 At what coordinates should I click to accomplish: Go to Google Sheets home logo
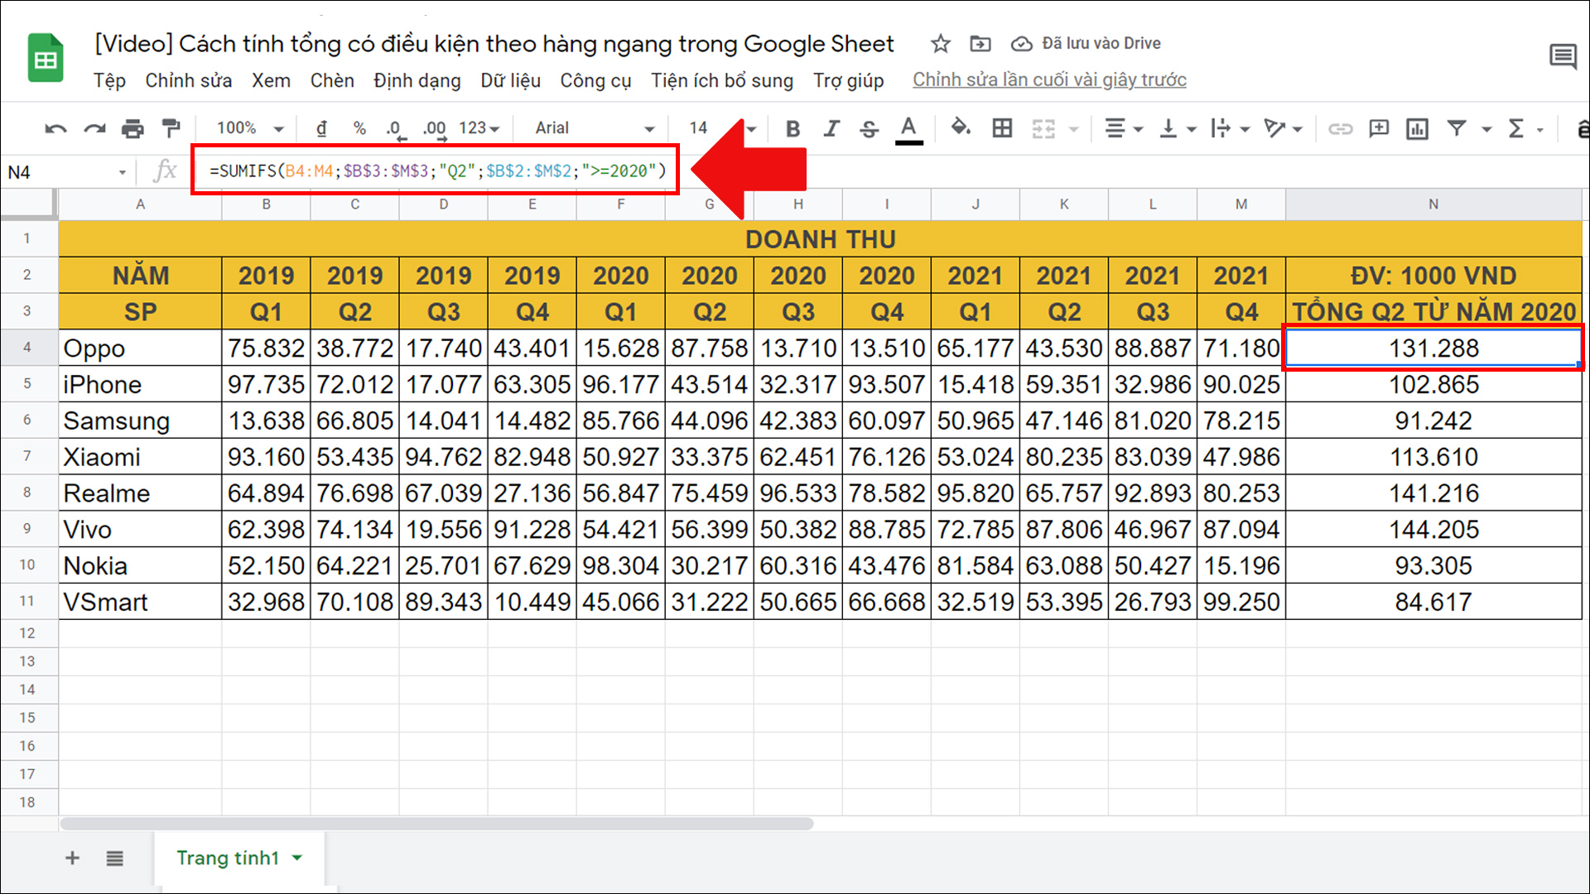pyautogui.click(x=46, y=58)
